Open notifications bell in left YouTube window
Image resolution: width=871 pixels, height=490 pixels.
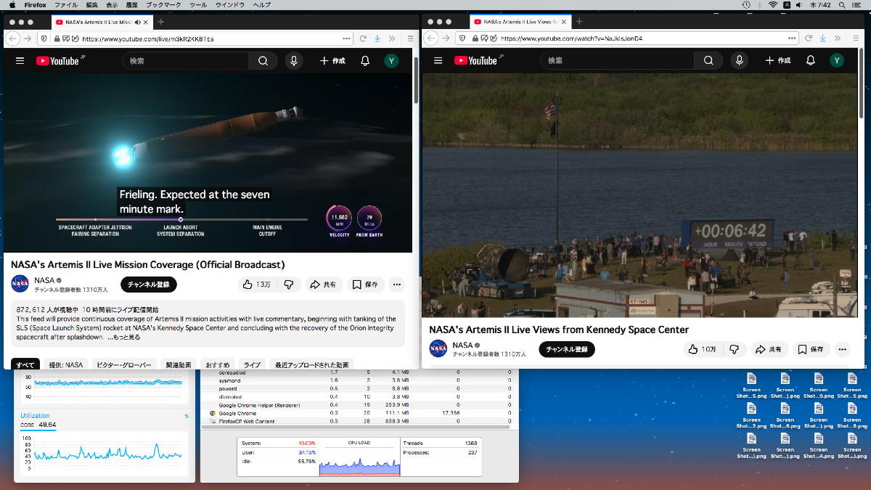[365, 61]
